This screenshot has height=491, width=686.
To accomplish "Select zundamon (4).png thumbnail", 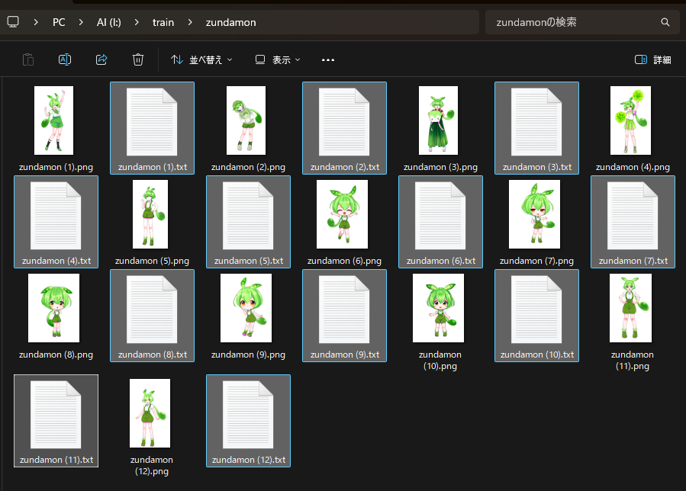I will click(x=630, y=120).
